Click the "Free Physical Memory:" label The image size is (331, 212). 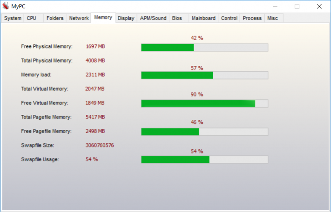point(47,47)
